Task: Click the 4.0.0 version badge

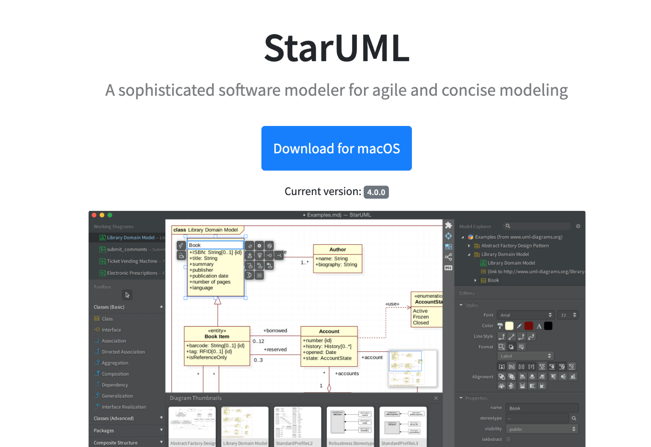Action: pos(376,192)
